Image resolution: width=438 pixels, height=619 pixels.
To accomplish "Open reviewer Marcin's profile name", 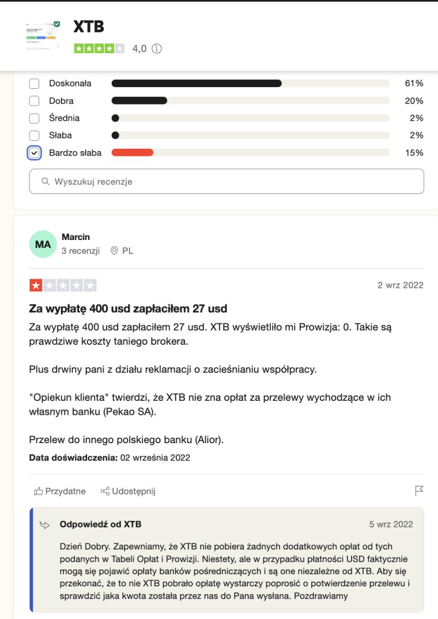I will (75, 237).
